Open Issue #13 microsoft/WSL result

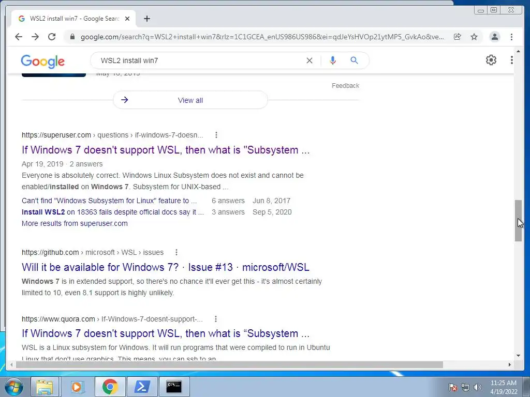pos(165,267)
